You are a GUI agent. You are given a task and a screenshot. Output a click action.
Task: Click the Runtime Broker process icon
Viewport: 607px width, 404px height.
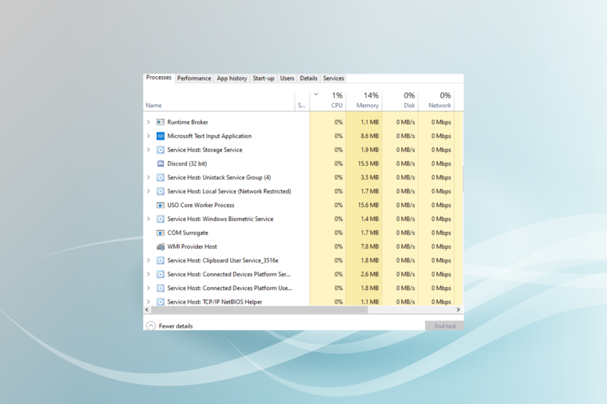[x=161, y=122]
